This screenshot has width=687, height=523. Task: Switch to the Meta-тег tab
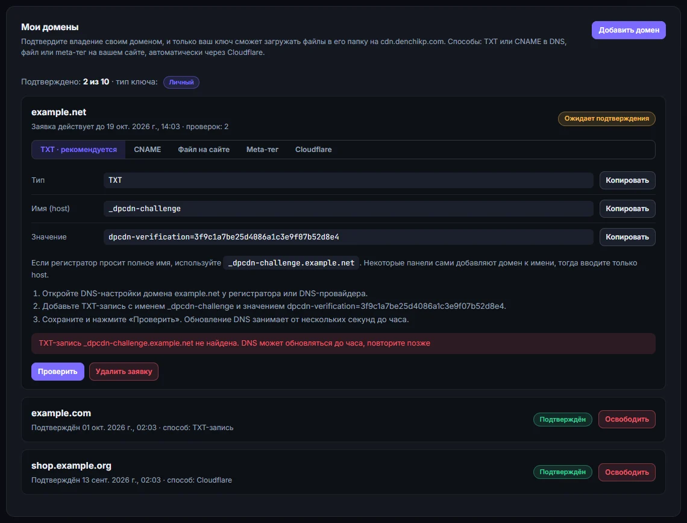click(262, 150)
